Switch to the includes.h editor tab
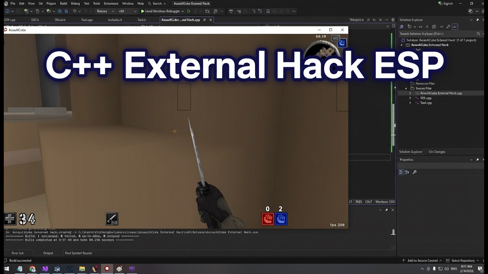The image size is (488, 274). click(115, 20)
